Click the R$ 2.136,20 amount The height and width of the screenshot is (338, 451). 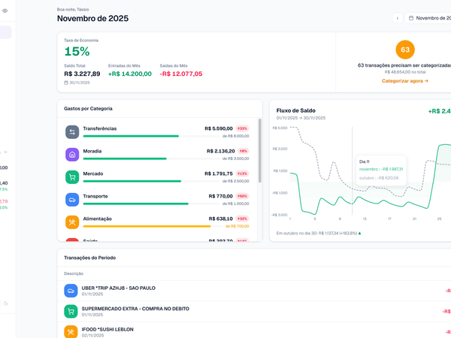click(x=220, y=151)
